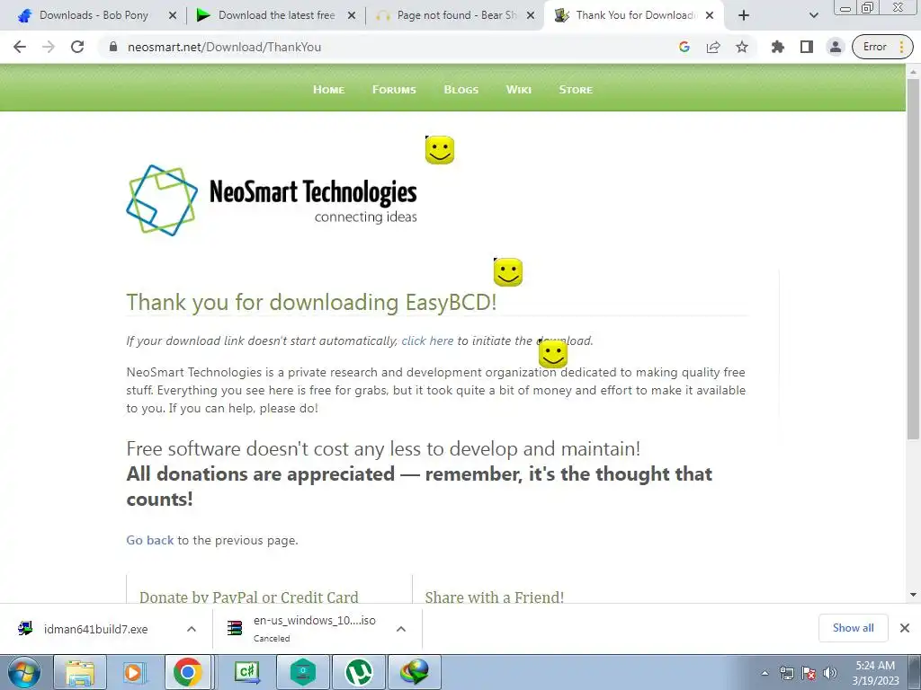Click Show all downloads
Screen dimensions: 921x690
[x=853, y=628]
